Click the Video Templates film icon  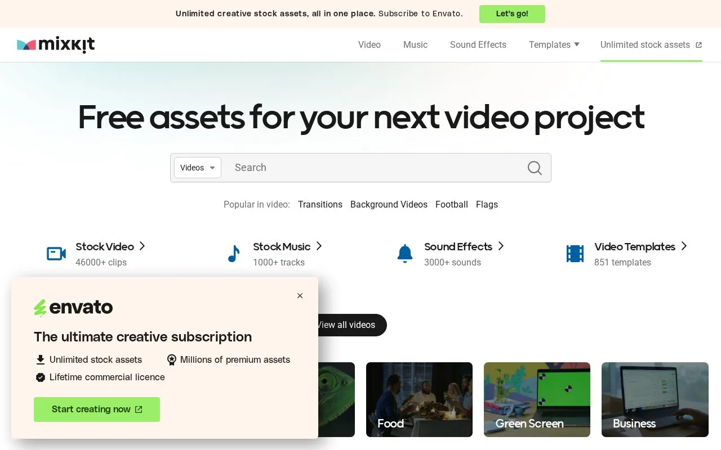575,254
